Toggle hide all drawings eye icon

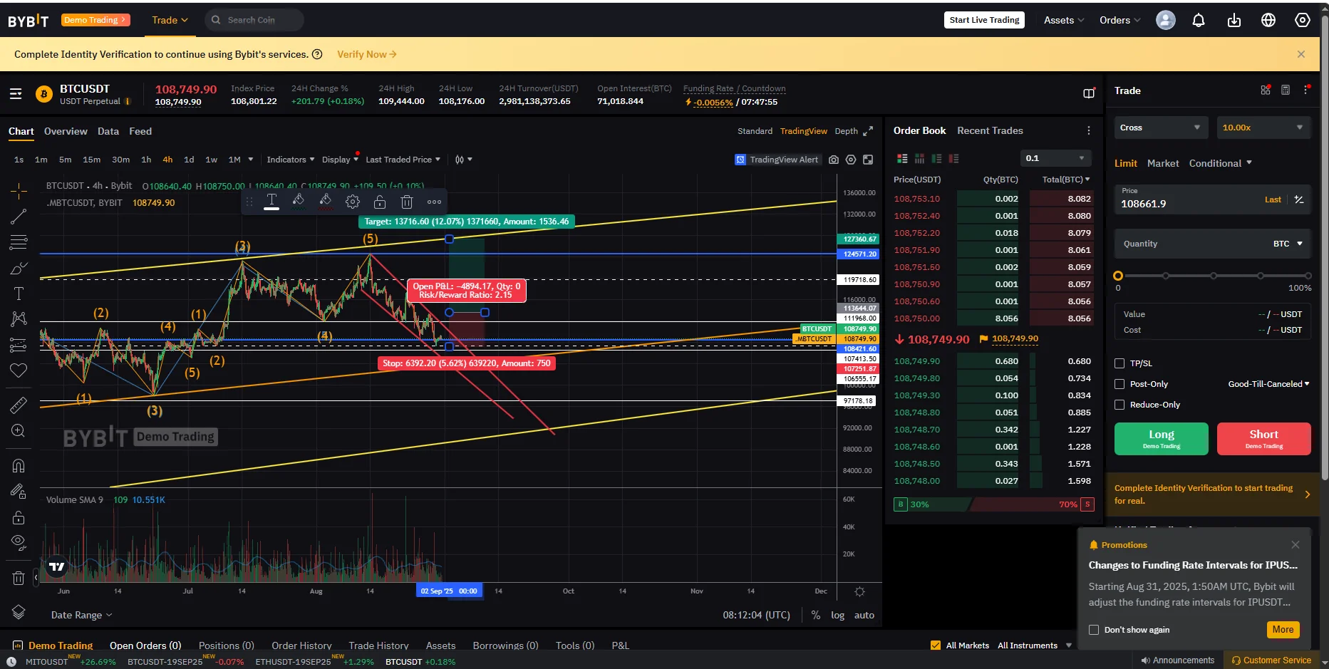[19, 543]
